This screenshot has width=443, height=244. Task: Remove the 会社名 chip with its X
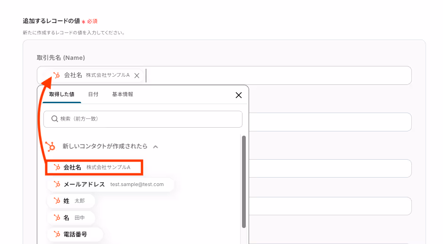click(x=137, y=75)
